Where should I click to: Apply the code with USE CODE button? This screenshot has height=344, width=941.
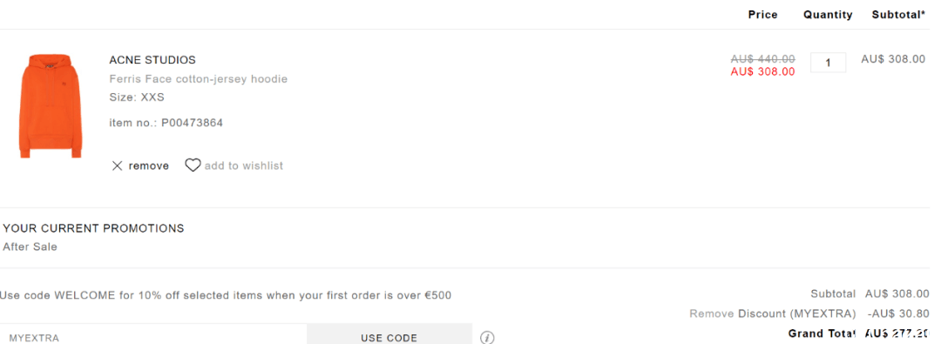(x=389, y=335)
